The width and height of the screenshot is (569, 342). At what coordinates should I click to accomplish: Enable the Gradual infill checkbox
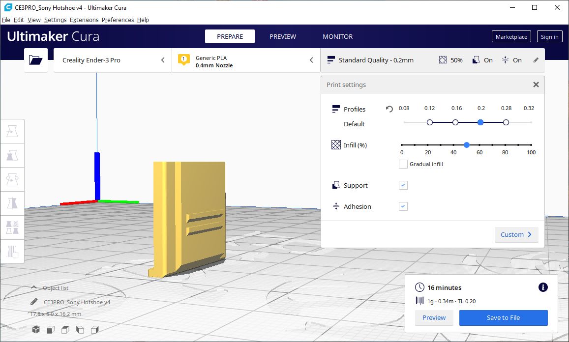403,164
